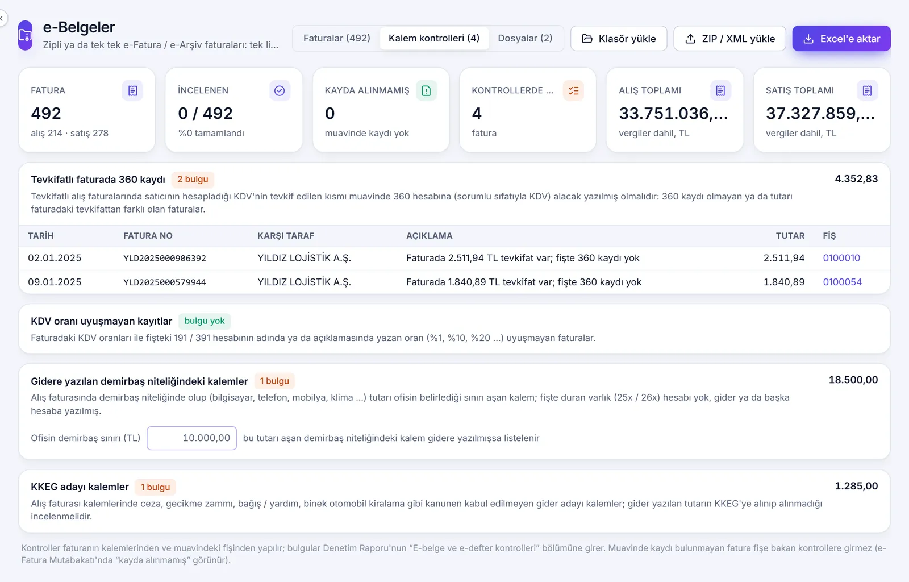Select the Kalem kontrolleri (4) tab

[x=434, y=38]
